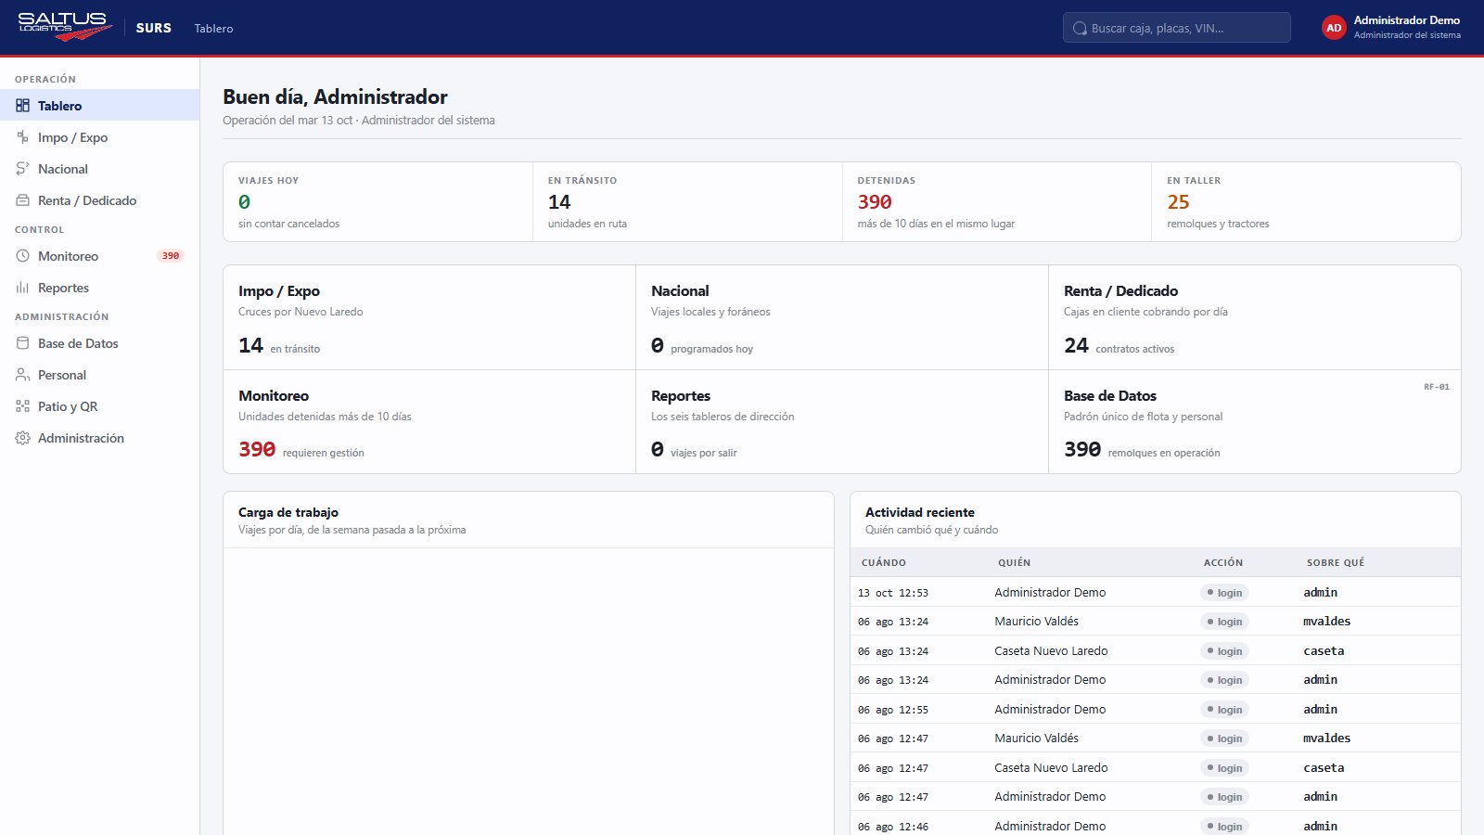The height and width of the screenshot is (835, 1484).
Task: Click the Renta / Dedicado sidebar icon
Action: [x=22, y=200]
